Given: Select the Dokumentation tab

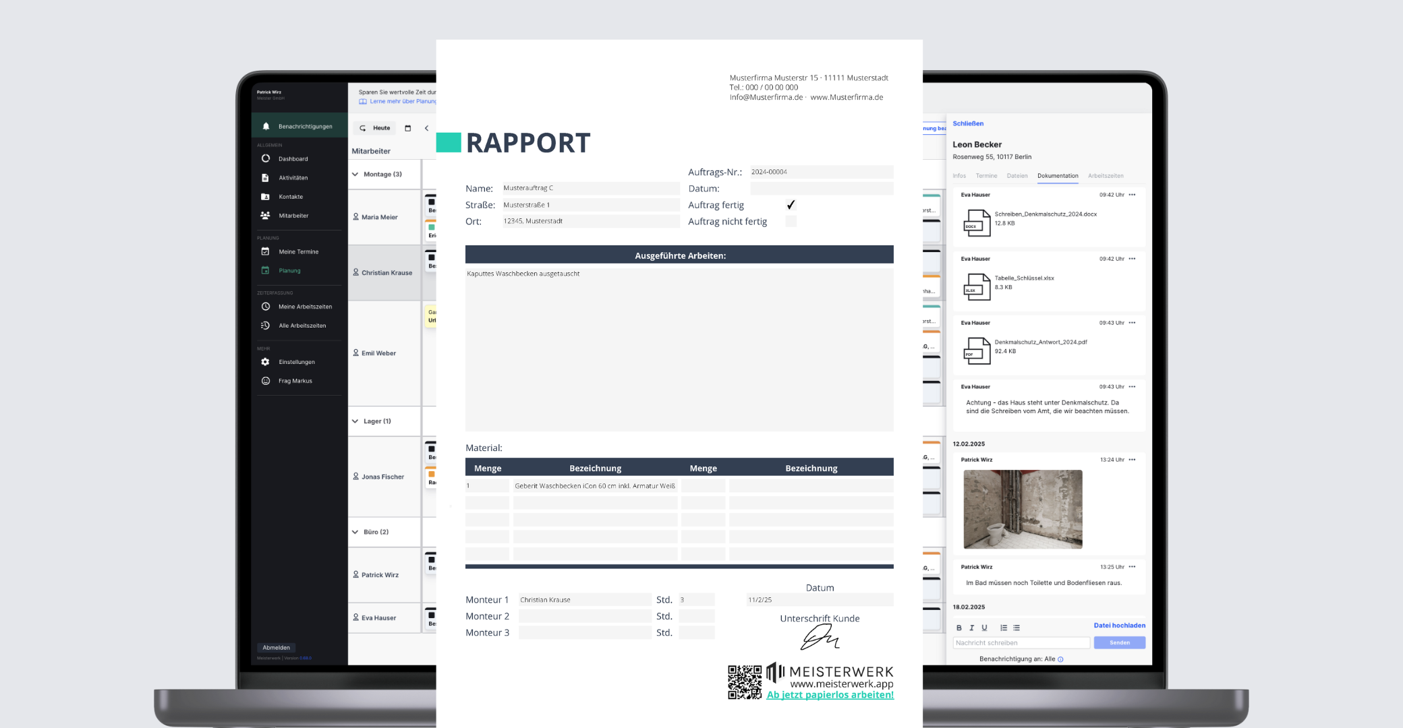Looking at the screenshot, I should (x=1058, y=176).
